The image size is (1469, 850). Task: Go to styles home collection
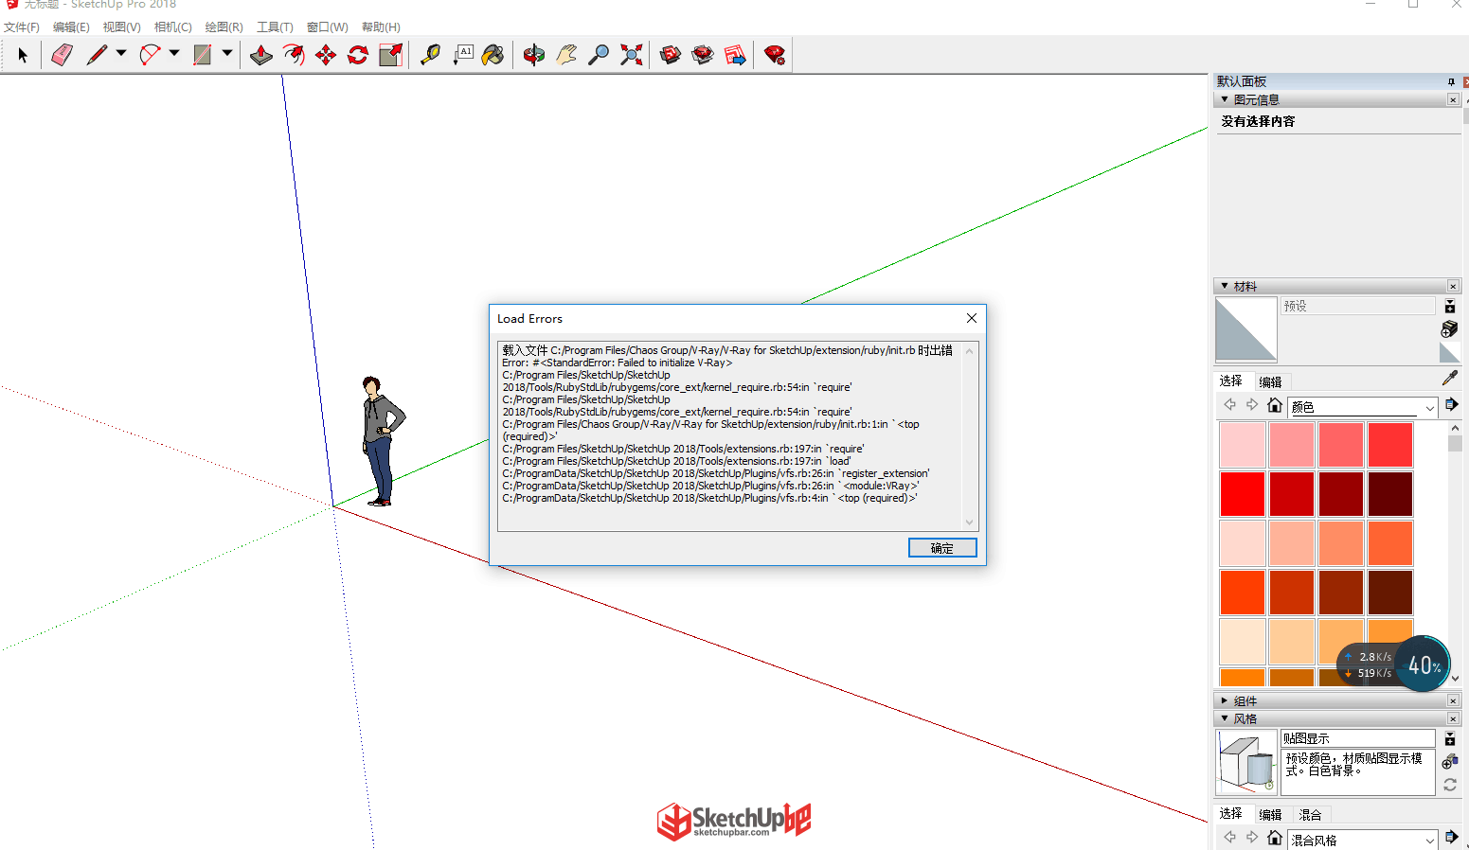coord(1275,838)
